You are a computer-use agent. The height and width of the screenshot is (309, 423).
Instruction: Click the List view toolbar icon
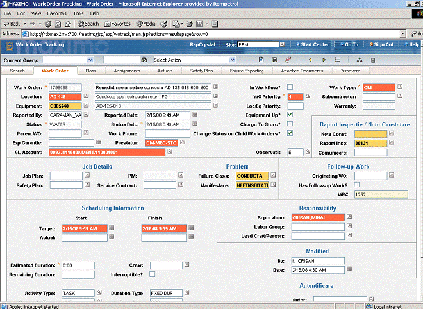click(x=337, y=60)
